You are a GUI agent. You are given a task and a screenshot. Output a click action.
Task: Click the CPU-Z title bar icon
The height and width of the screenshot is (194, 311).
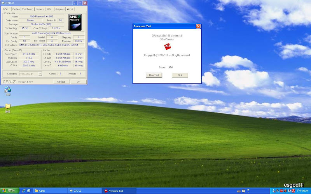click(3, 3)
